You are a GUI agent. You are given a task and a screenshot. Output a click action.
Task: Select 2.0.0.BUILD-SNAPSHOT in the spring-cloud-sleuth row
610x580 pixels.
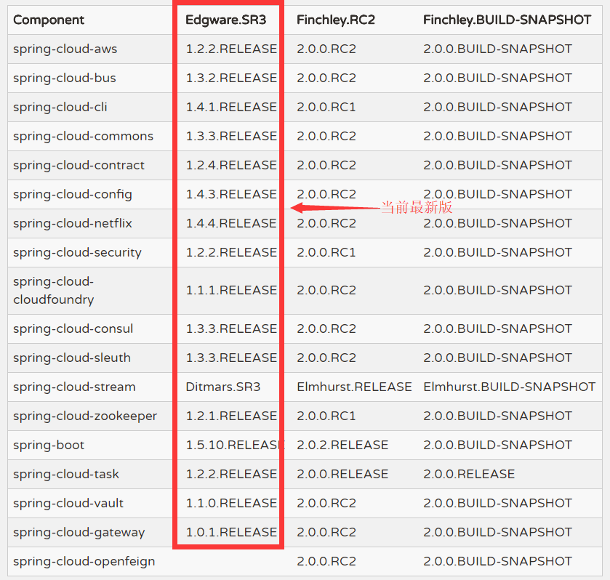(497, 358)
